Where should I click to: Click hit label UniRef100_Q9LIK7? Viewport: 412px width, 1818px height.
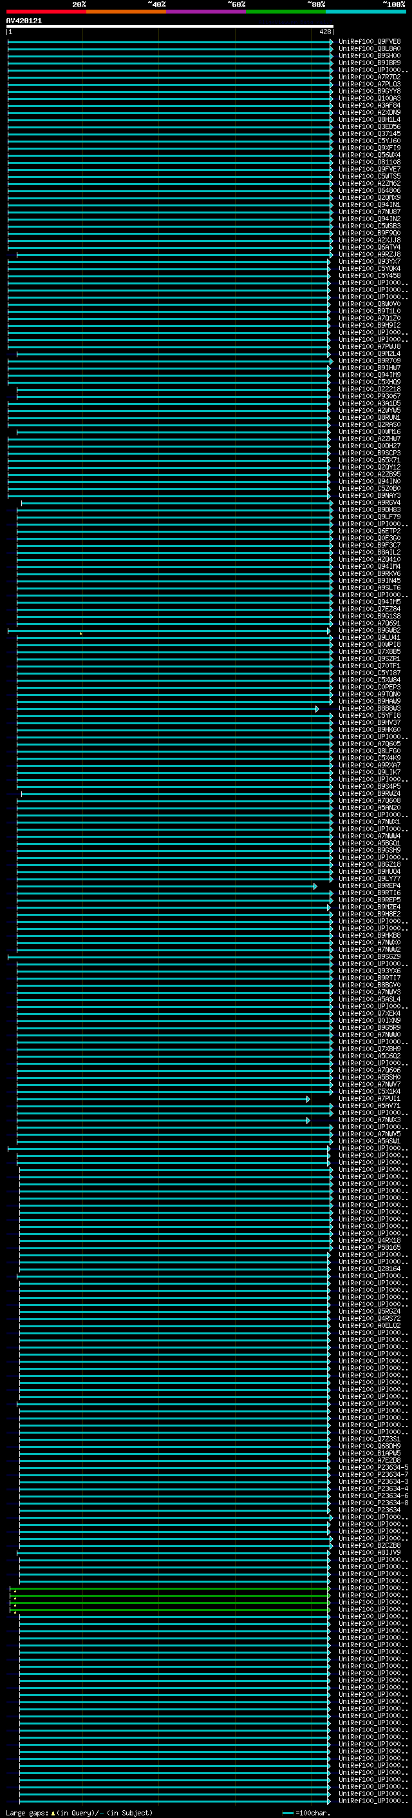[370, 773]
